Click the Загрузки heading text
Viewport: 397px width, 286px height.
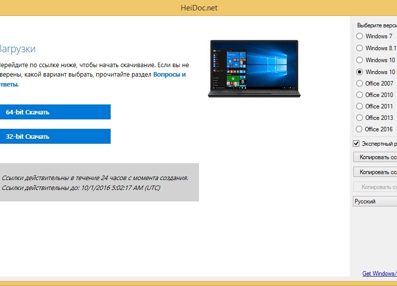(17, 49)
